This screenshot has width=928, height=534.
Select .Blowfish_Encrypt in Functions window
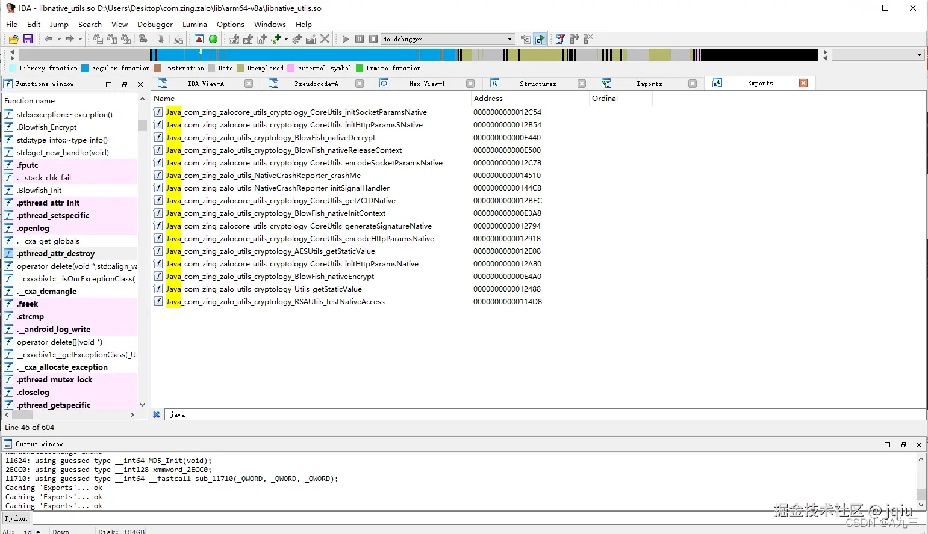70,127
